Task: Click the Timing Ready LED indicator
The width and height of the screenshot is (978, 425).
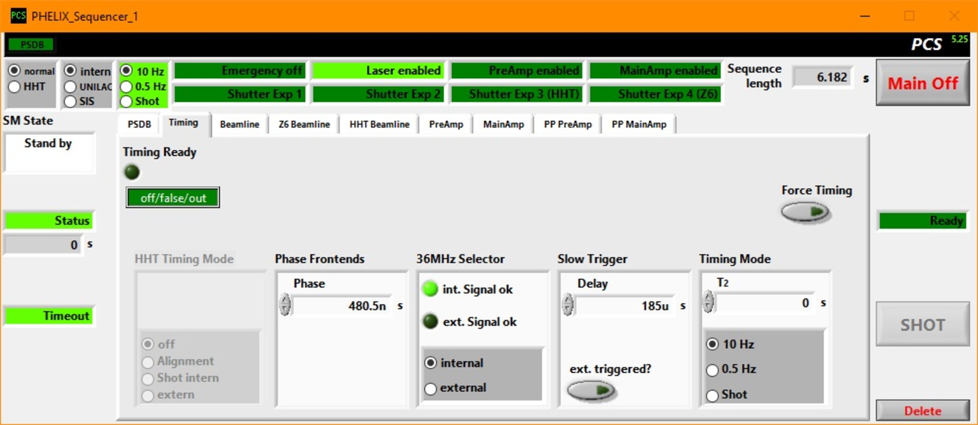Action: 132,172
